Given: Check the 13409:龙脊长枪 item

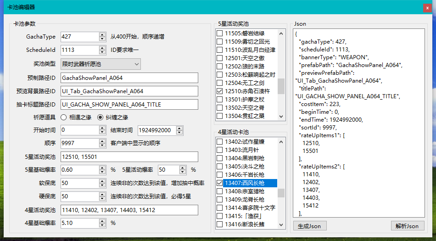Looking at the screenshot, I should pyautogui.click(x=220, y=199).
